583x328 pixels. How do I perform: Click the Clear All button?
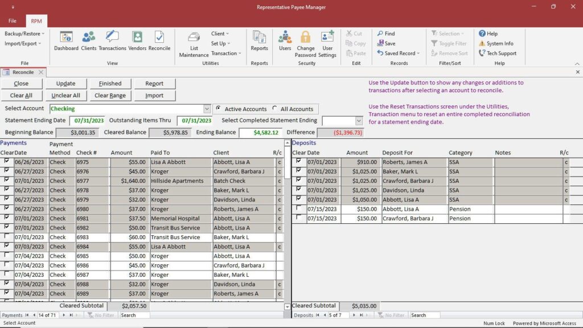[21, 95]
